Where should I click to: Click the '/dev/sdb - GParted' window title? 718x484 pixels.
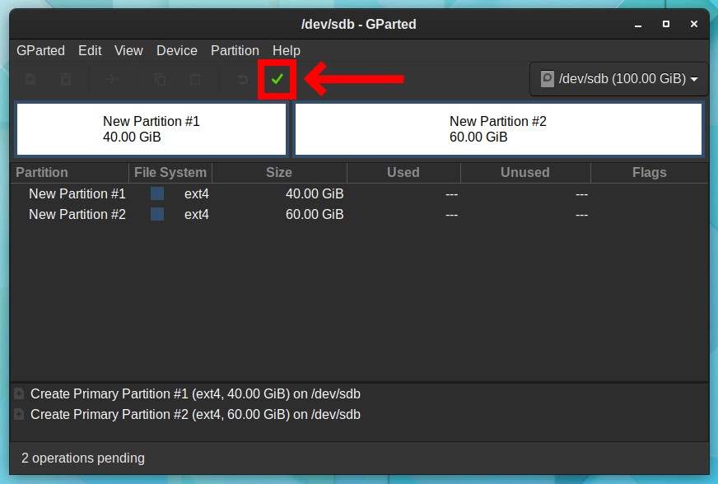358,24
